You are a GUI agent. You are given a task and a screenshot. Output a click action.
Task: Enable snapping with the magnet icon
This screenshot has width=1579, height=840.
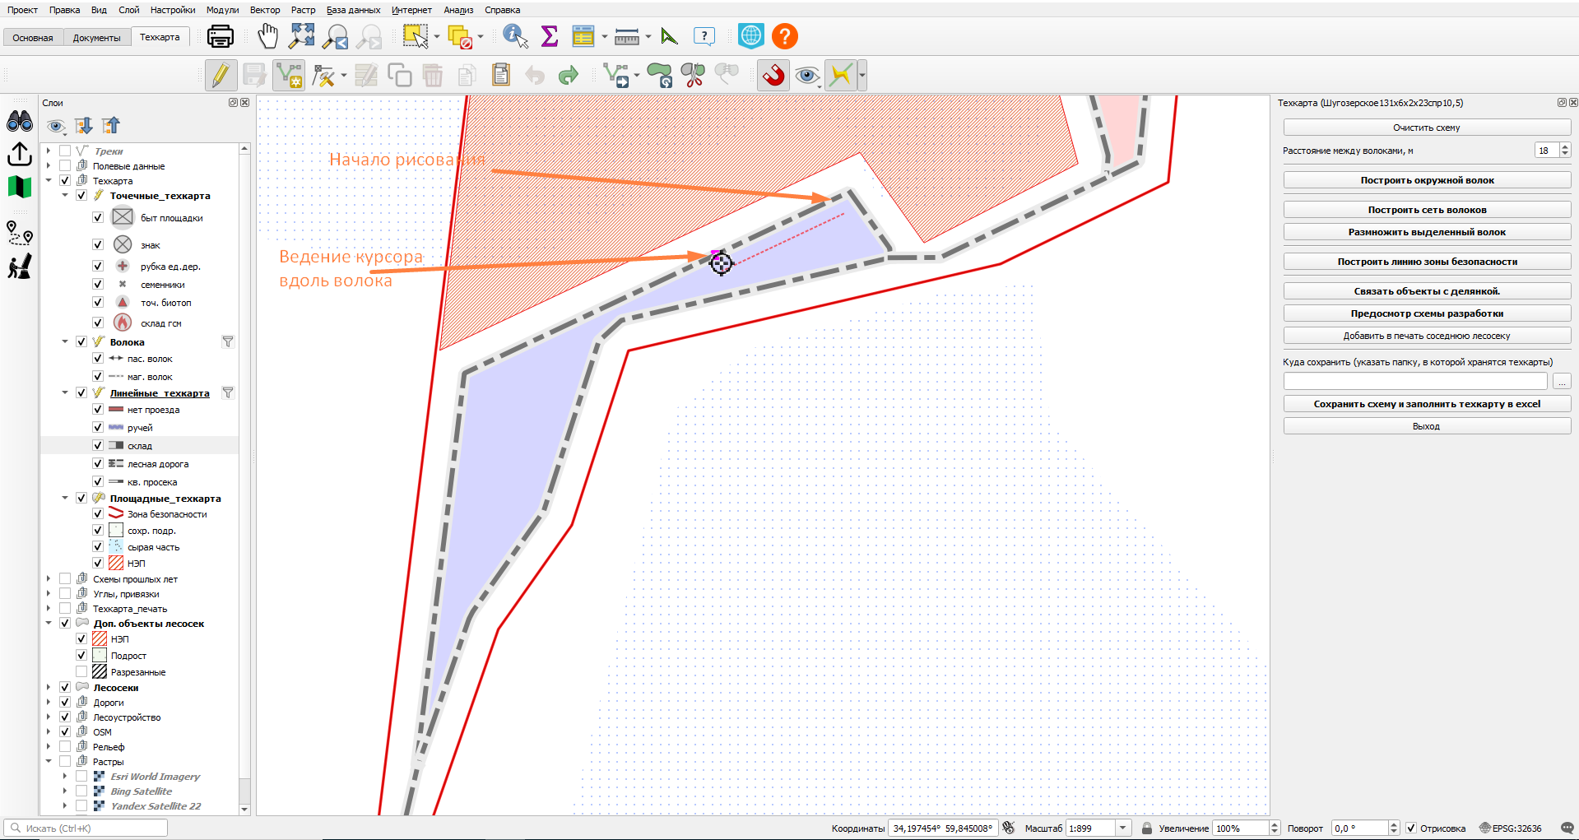773,76
